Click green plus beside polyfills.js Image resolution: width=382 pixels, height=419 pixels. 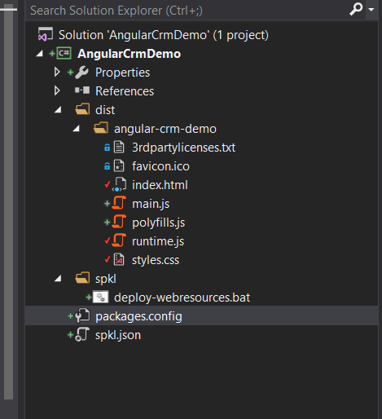[108, 223]
